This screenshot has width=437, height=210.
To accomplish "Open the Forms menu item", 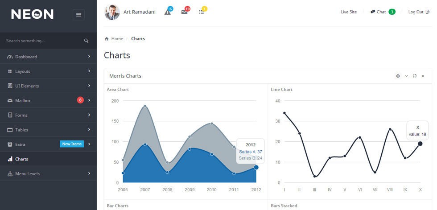I will (x=48, y=115).
